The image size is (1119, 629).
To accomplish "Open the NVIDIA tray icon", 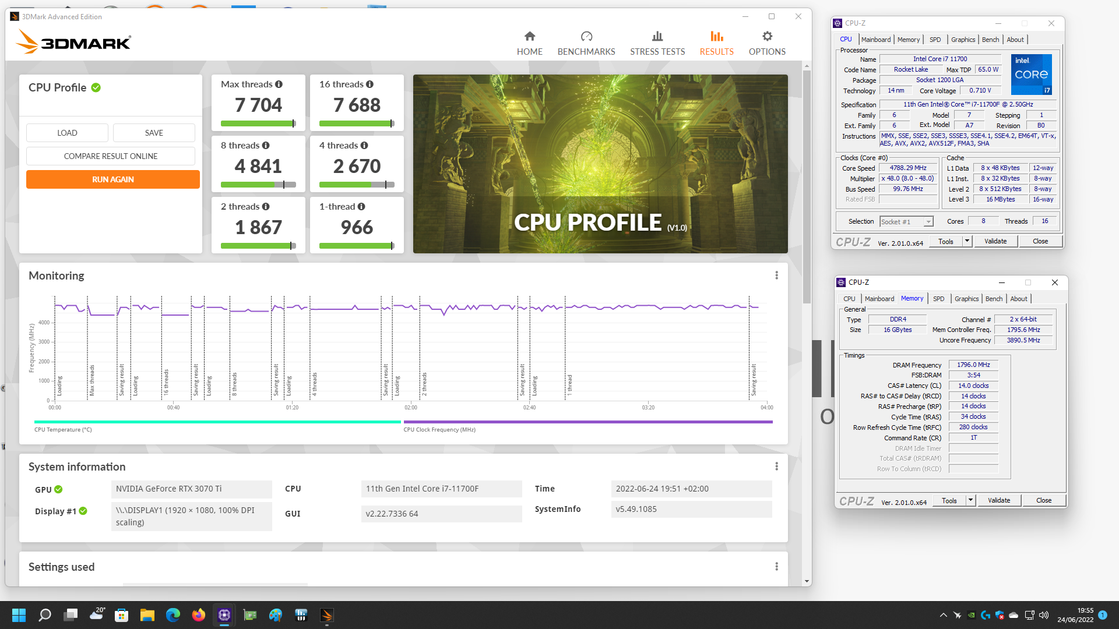I will 971,615.
